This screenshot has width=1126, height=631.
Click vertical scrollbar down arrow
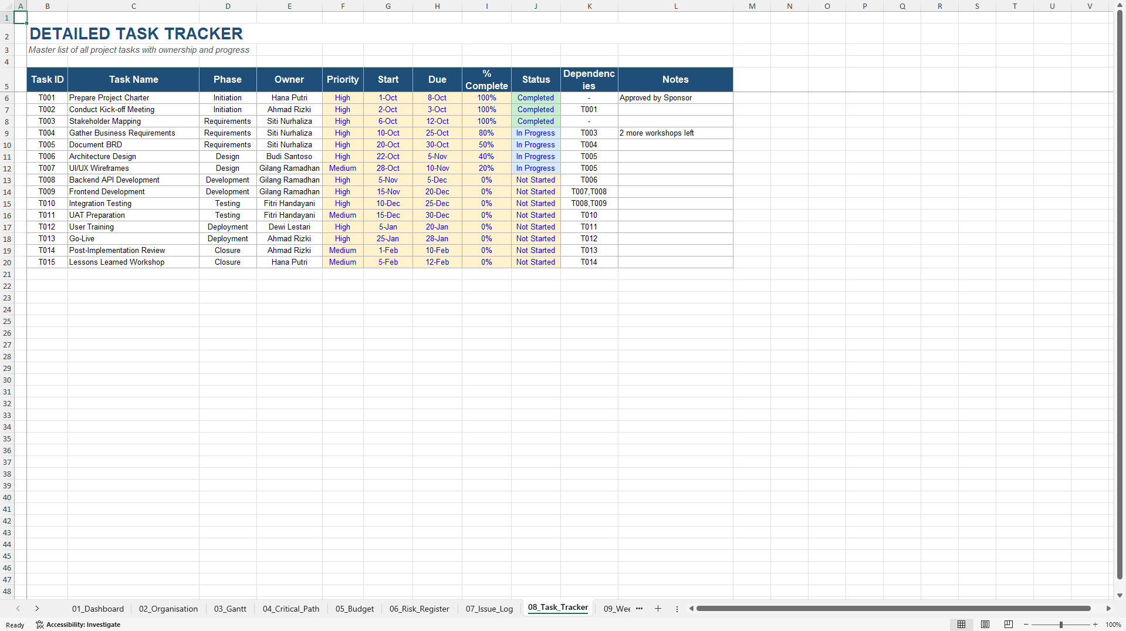click(1120, 595)
